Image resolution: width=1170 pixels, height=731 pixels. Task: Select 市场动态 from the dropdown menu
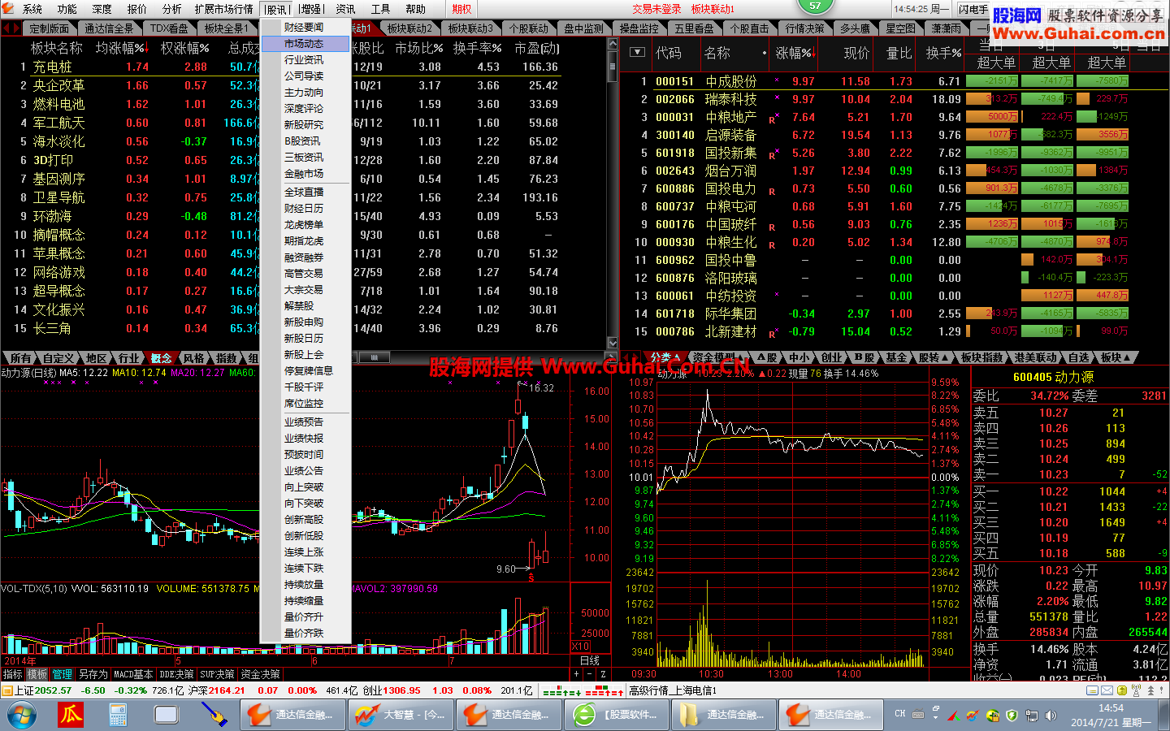(x=305, y=44)
